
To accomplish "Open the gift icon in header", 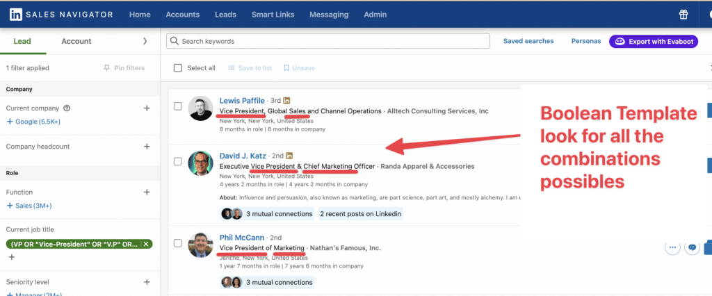I will (683, 15).
